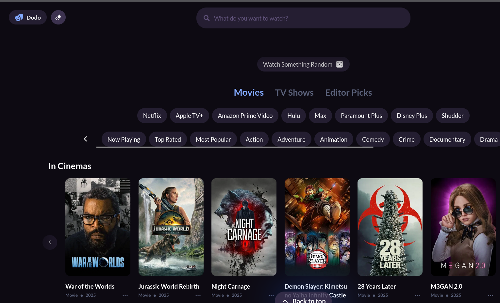Click the Back to top chevron
The image size is (500, 303).
point(285,301)
